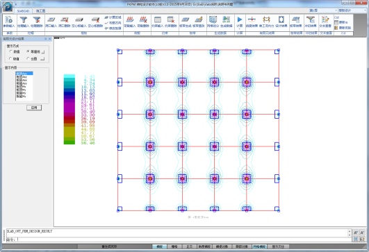Select the cloud map display radio button

[28, 58]
